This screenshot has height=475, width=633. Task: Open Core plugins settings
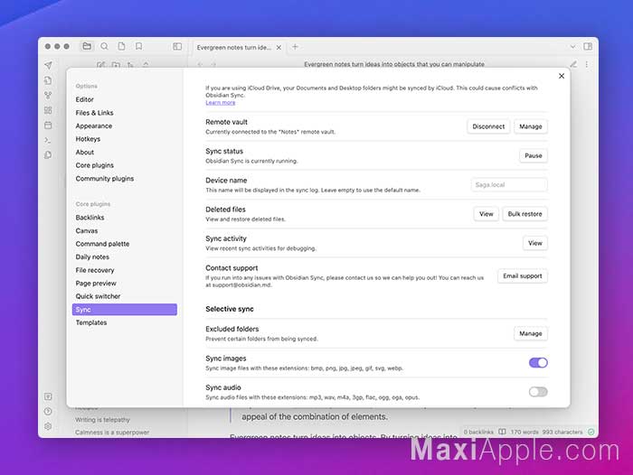(x=125, y=165)
